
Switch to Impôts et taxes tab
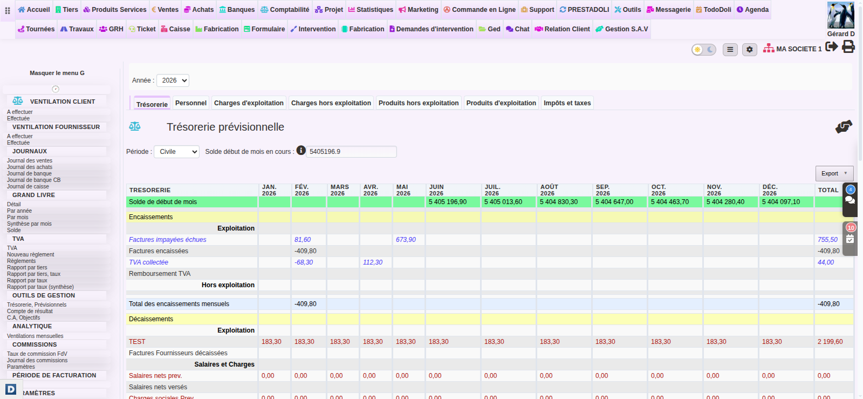click(567, 103)
